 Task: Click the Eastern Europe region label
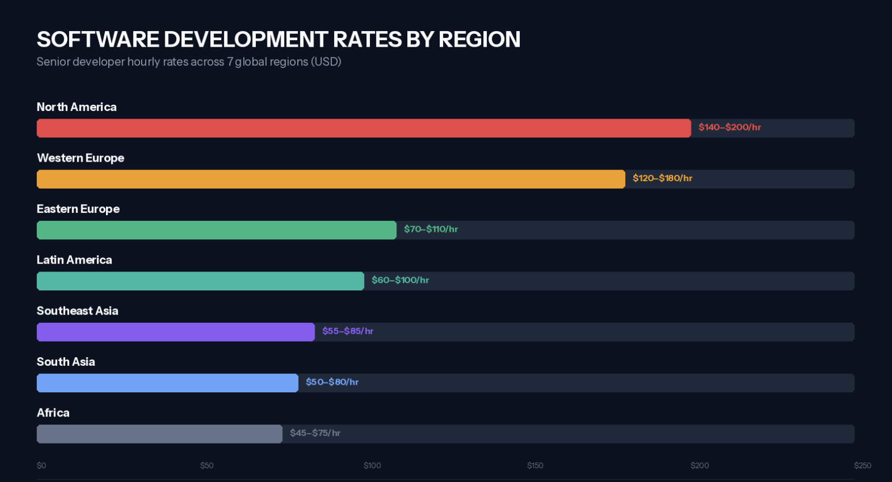click(78, 209)
